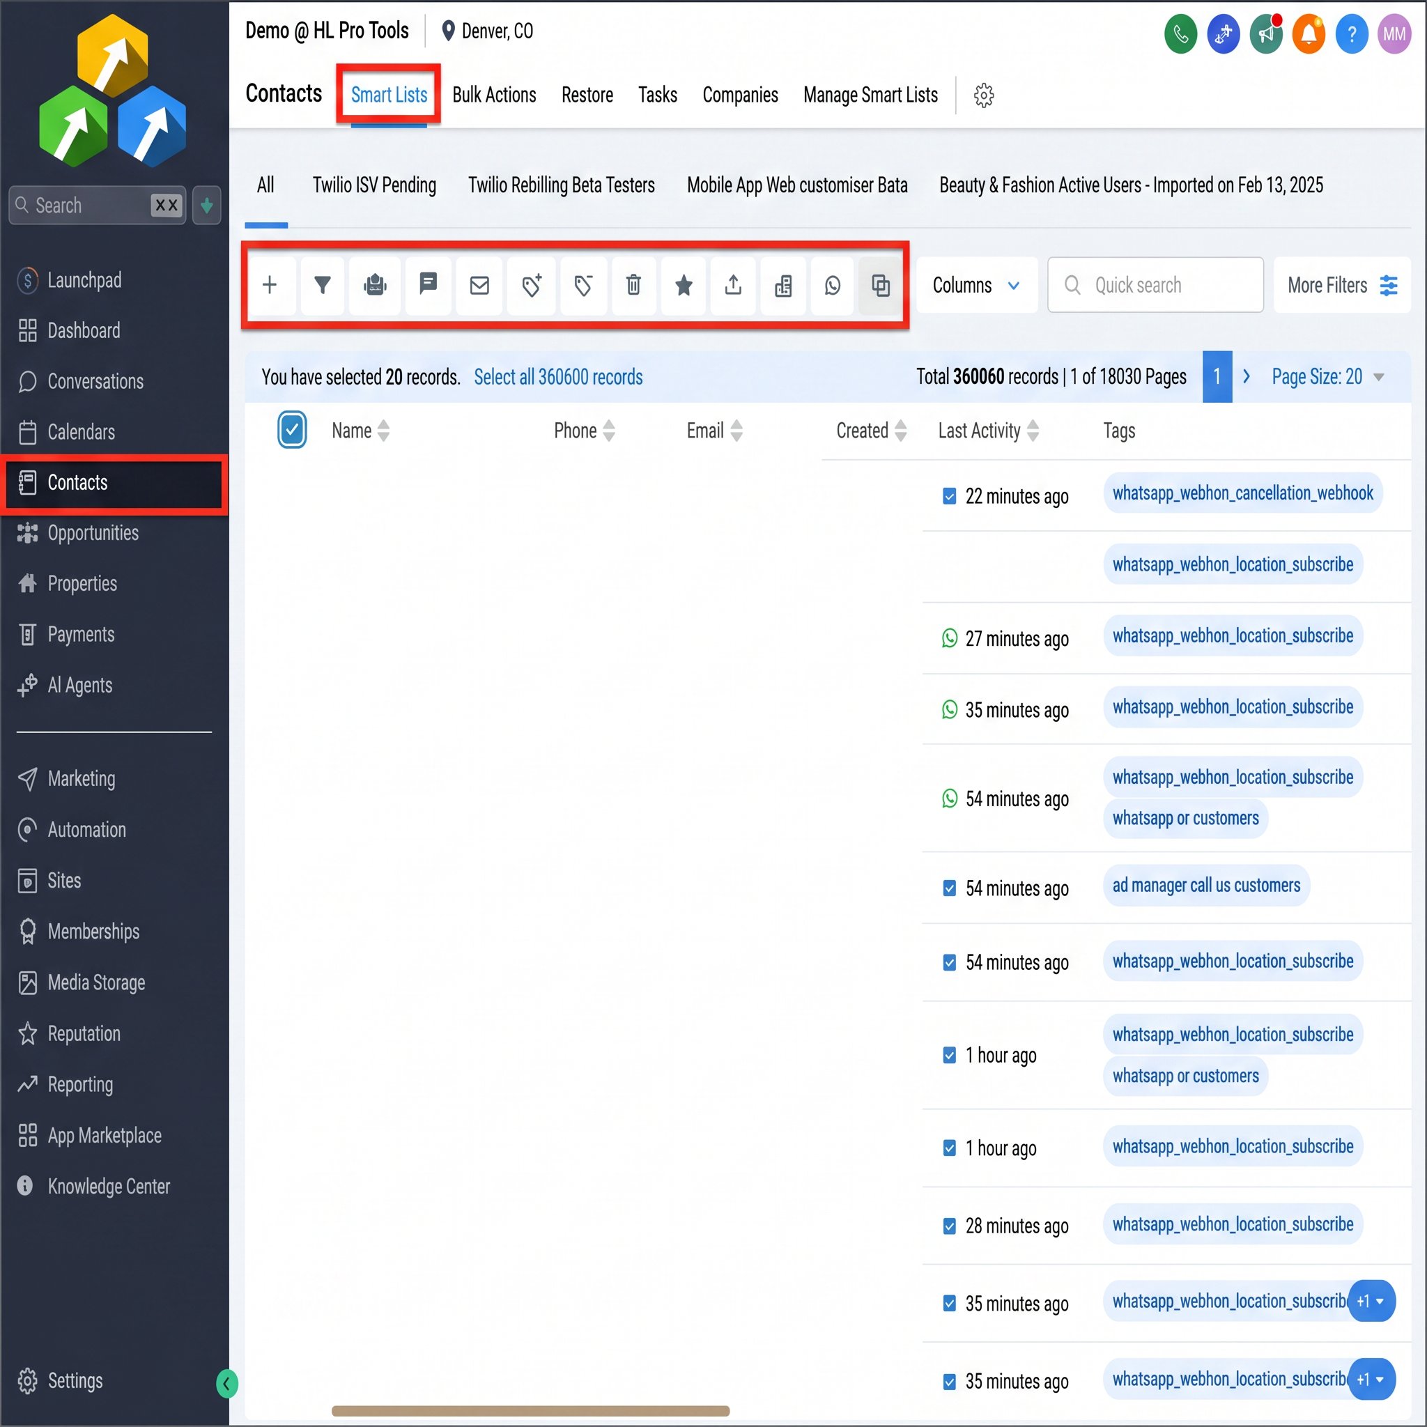Click the send SMS message icon
Viewport: 1427px width, 1427px height.
click(429, 285)
